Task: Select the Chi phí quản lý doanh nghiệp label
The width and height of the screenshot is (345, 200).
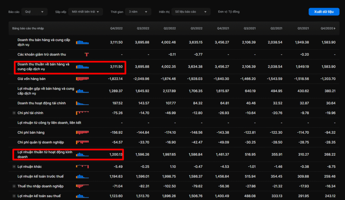Action: [41, 142]
